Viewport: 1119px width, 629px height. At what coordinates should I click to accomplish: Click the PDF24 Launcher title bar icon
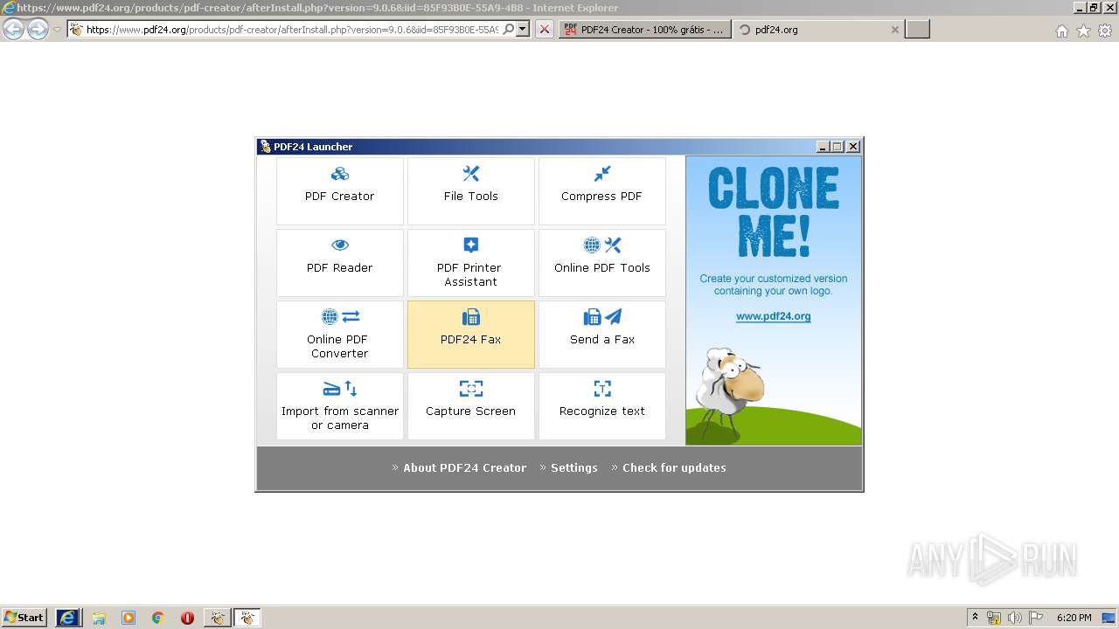click(265, 147)
